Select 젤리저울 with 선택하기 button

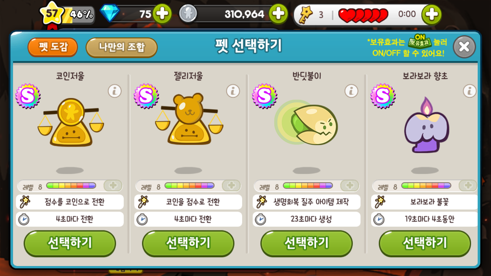(188, 243)
